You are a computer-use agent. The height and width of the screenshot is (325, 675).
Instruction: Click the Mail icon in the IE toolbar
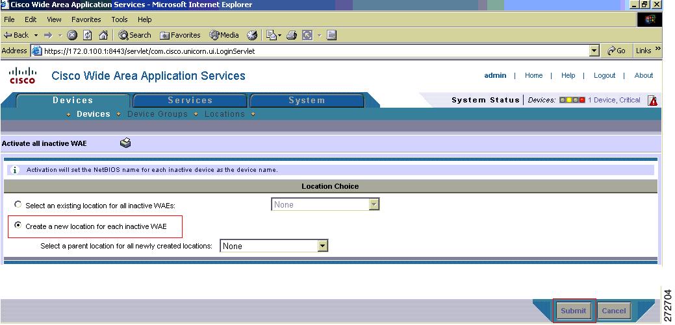point(271,35)
